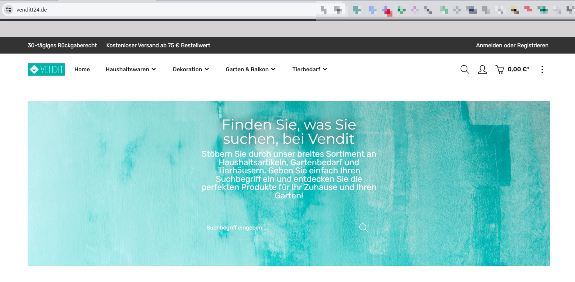Image resolution: width=575 pixels, height=282 pixels.
Task: Click the Vendit logo
Action: coord(46,69)
